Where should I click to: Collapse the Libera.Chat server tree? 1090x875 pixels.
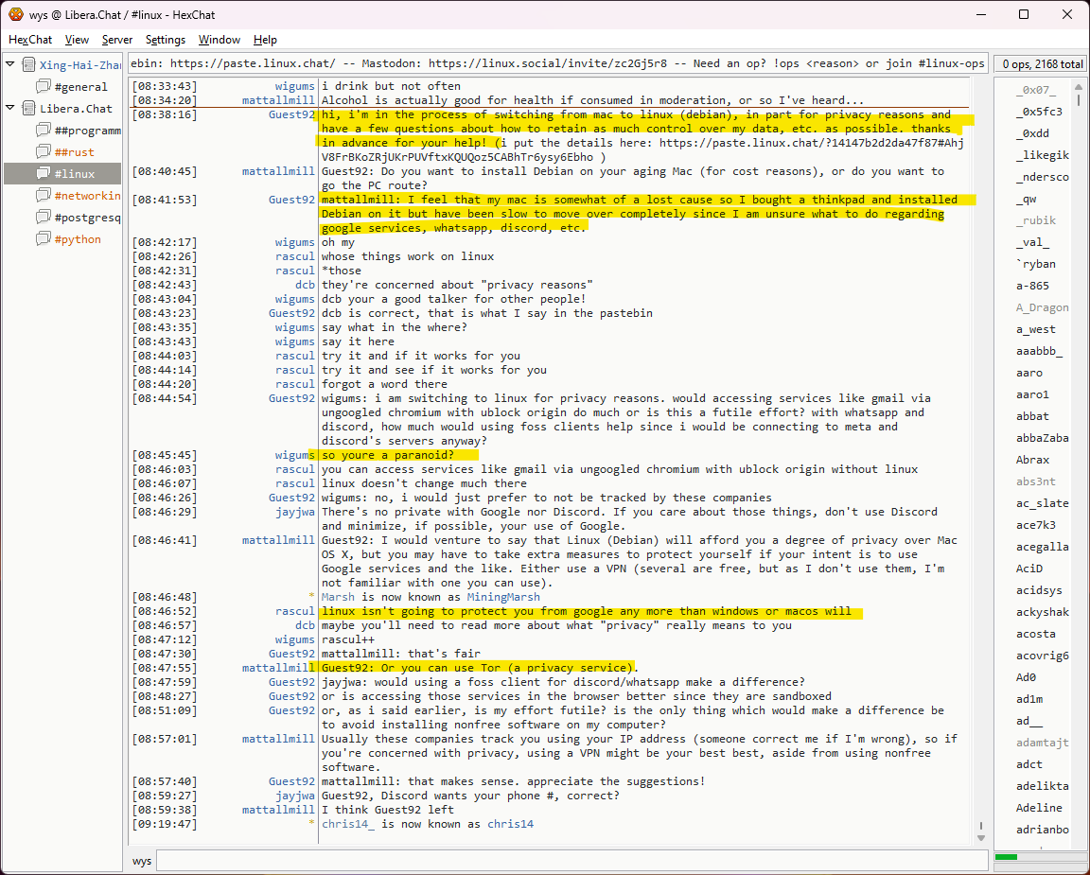tap(10, 109)
